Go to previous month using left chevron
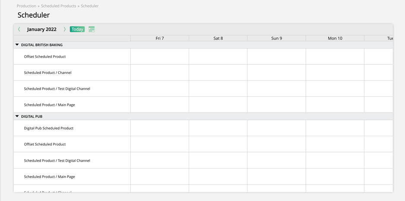Image resolution: width=405 pixels, height=201 pixels. click(19, 29)
